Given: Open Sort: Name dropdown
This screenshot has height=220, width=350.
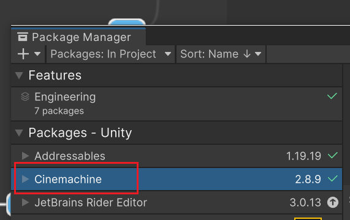Looking at the screenshot, I should (221, 54).
